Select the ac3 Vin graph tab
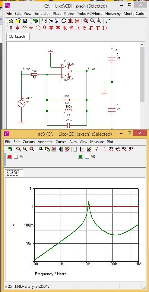 tap(14, 173)
